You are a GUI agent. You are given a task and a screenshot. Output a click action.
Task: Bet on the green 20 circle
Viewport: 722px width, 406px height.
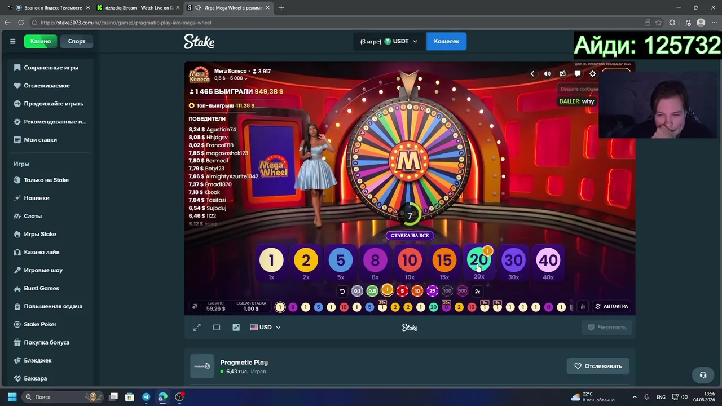click(x=479, y=260)
